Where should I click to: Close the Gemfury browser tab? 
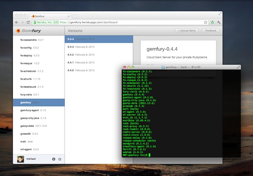(68, 16)
